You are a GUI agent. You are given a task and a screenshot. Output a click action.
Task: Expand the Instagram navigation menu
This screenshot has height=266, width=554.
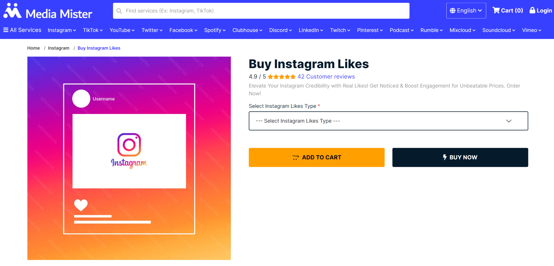62,30
